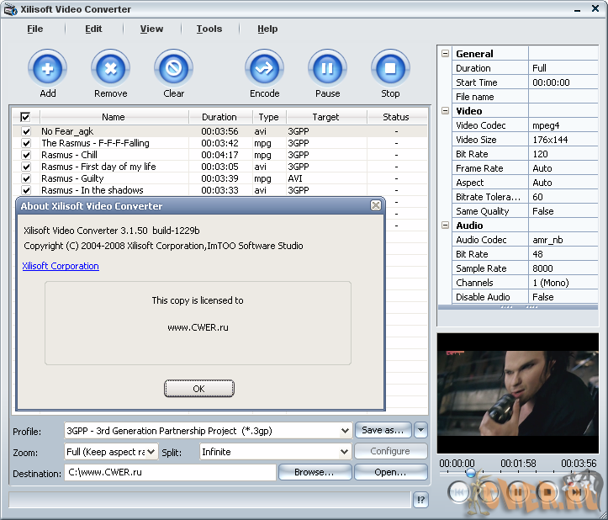The height and width of the screenshot is (520, 608).
Task: Open the Tools menu
Action: (x=209, y=29)
